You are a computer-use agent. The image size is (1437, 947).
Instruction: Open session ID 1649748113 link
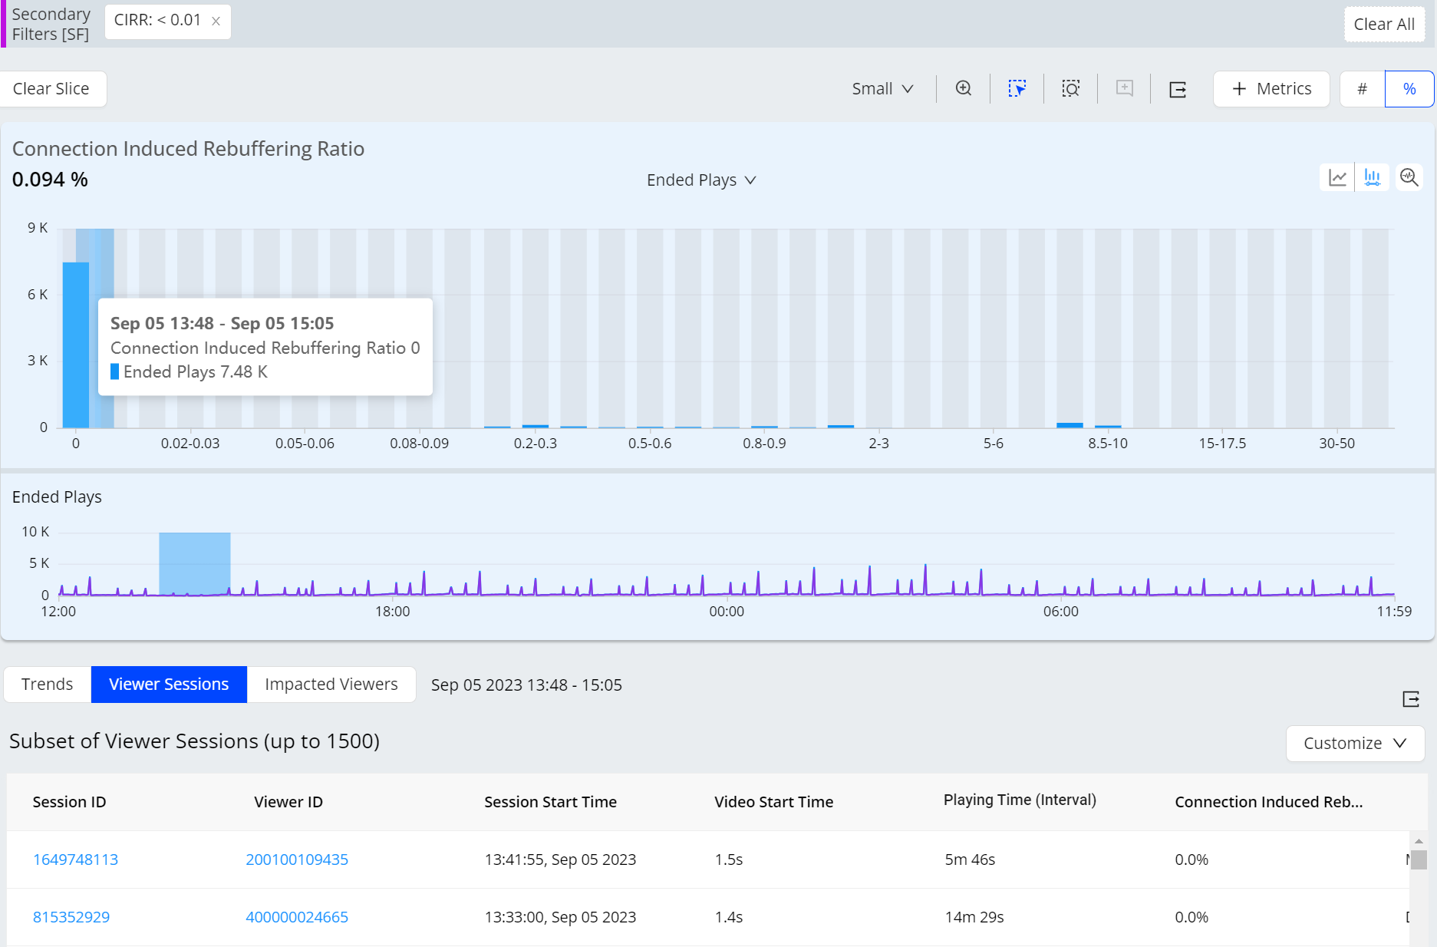click(x=75, y=860)
